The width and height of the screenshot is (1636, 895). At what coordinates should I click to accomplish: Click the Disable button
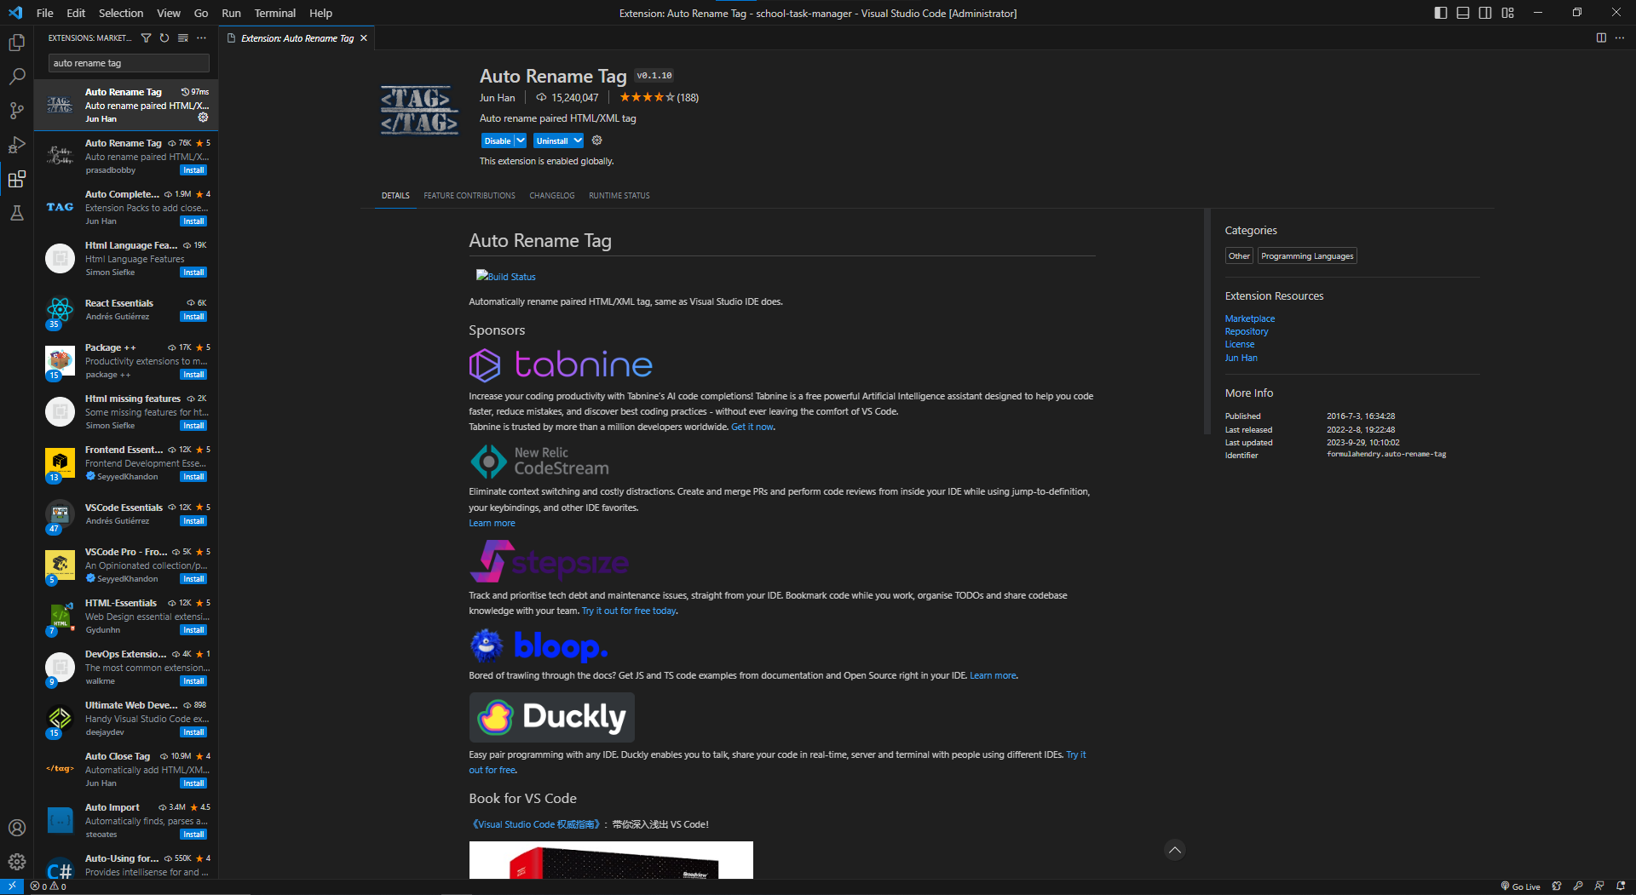pos(498,141)
